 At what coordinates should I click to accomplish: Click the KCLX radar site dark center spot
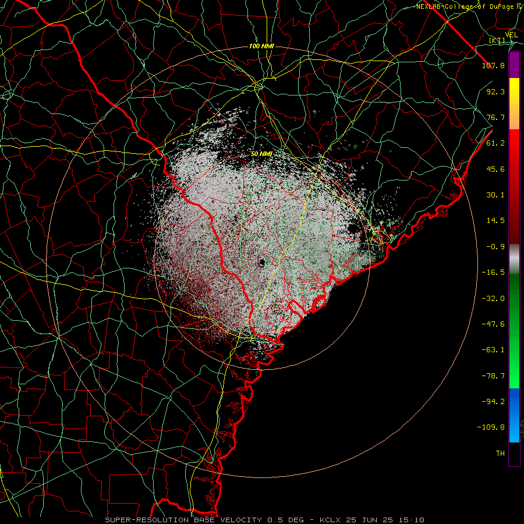coord(262,263)
